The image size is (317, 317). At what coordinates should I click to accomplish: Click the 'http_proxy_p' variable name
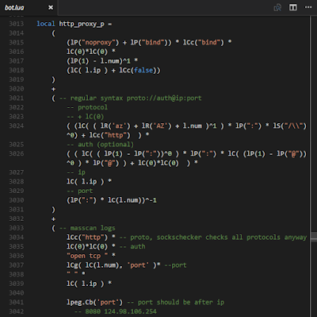pos(82,24)
